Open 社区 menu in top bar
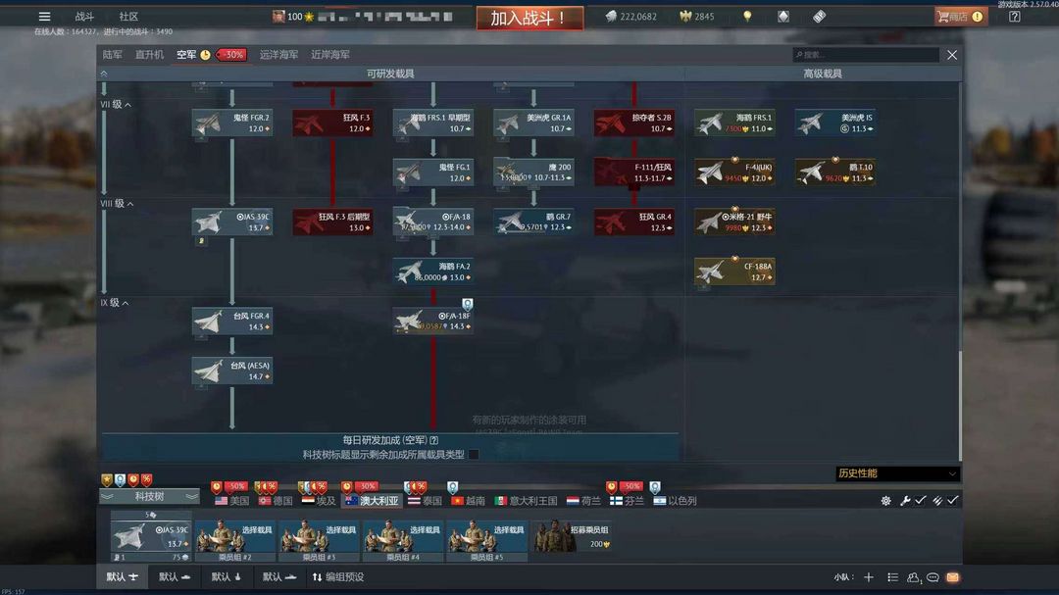The width and height of the screenshot is (1059, 595). tap(128, 17)
